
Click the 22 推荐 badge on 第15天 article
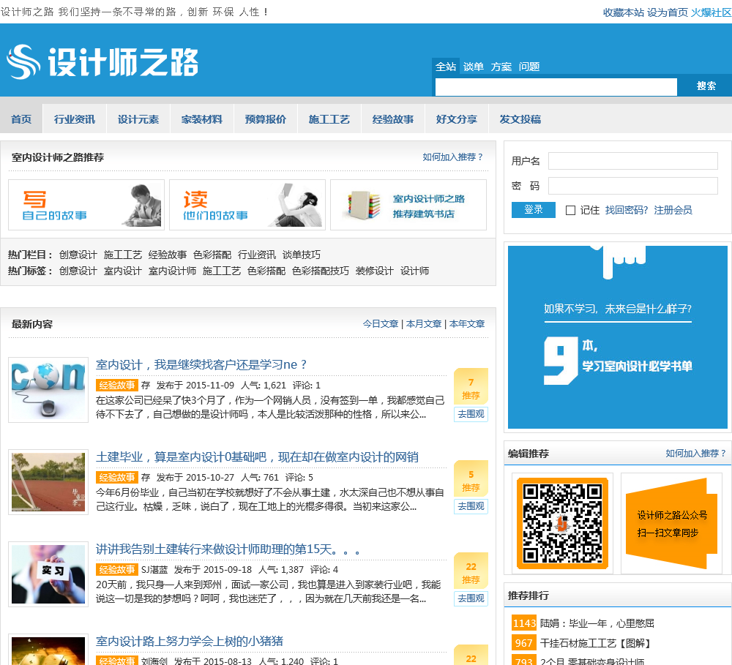[x=471, y=572]
